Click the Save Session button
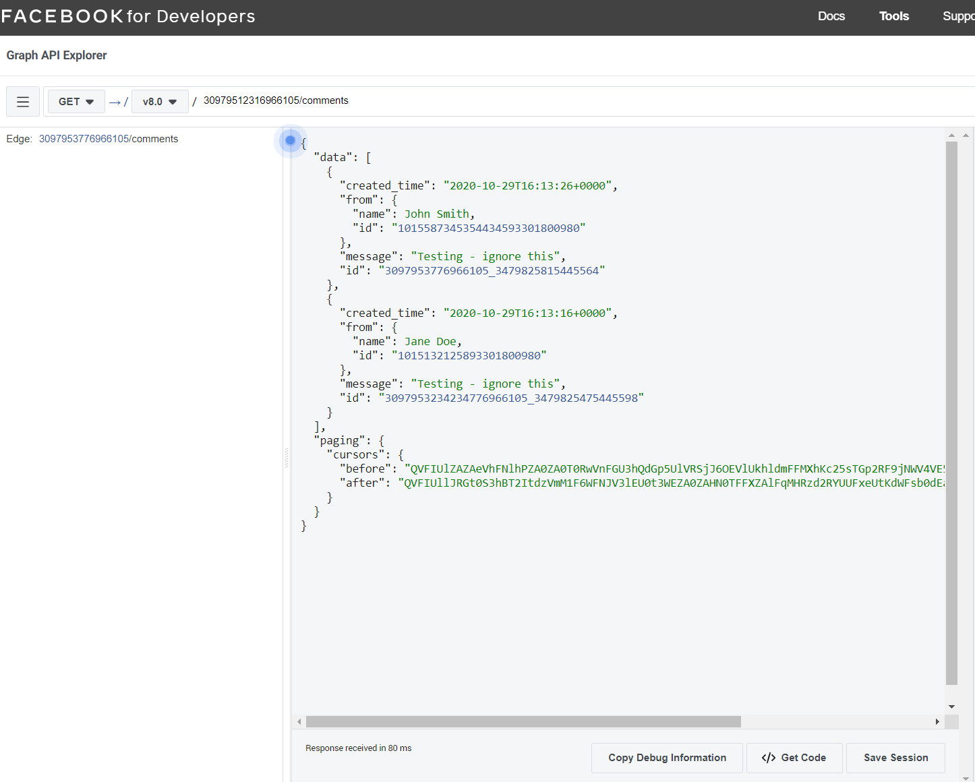 [895, 758]
